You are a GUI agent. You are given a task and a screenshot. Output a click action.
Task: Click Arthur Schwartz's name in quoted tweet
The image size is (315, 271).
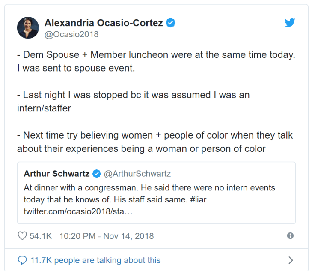[56, 174]
